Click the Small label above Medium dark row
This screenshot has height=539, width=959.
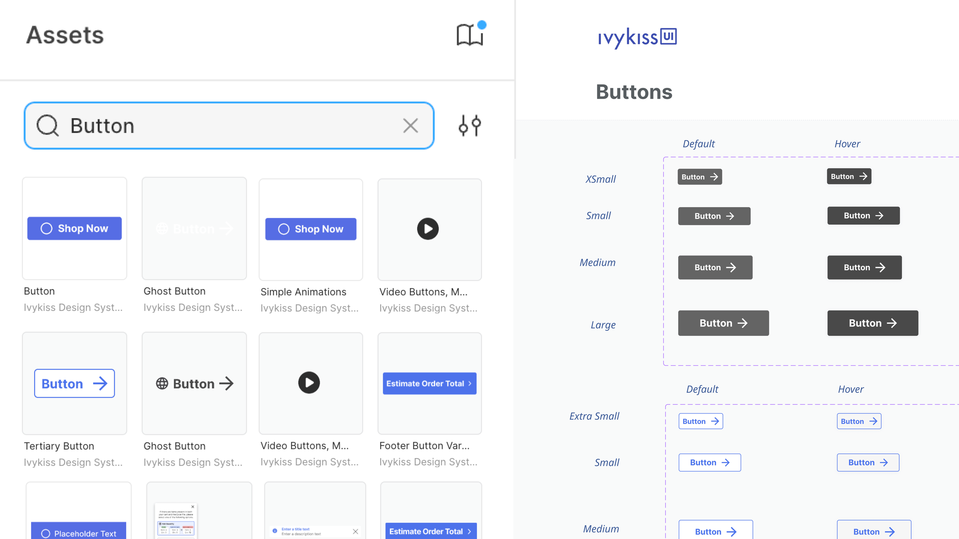tap(598, 216)
